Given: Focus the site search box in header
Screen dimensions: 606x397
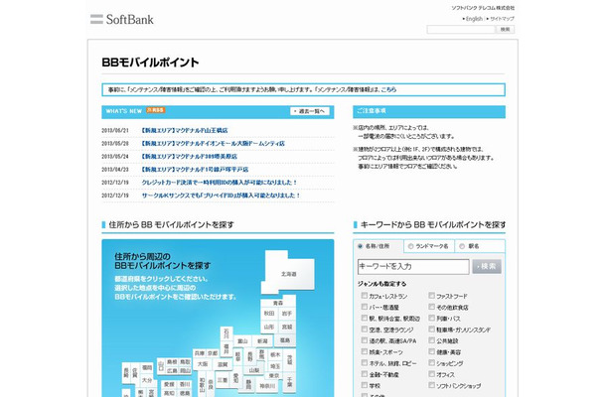Looking at the screenshot, I should [x=461, y=30].
